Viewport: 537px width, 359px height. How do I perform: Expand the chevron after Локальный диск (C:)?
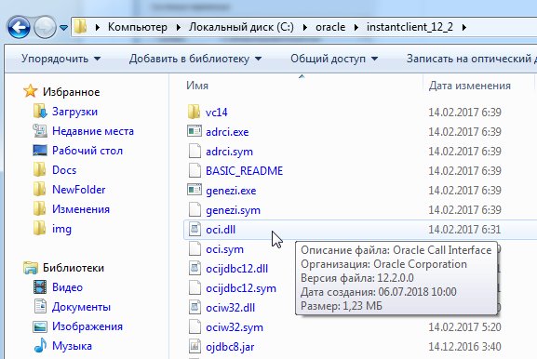(305, 27)
